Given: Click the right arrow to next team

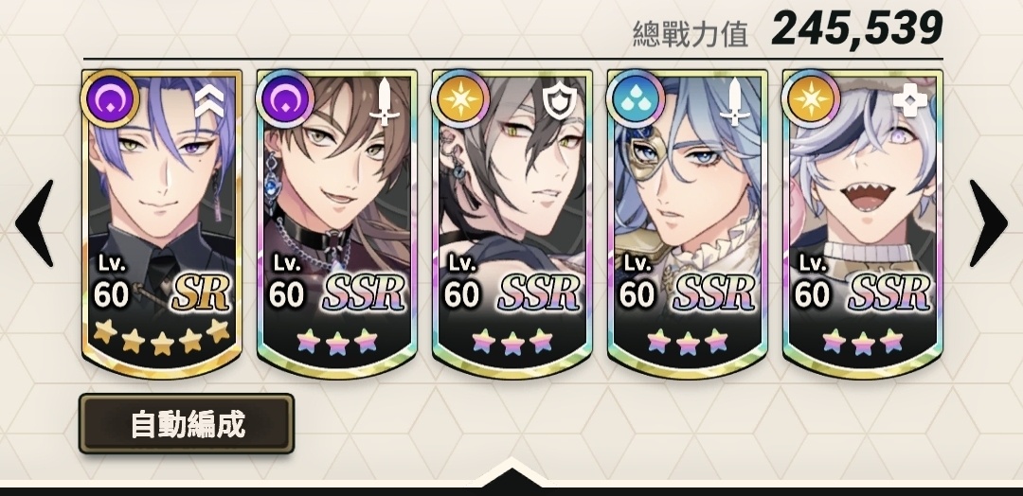Looking at the screenshot, I should (x=988, y=222).
